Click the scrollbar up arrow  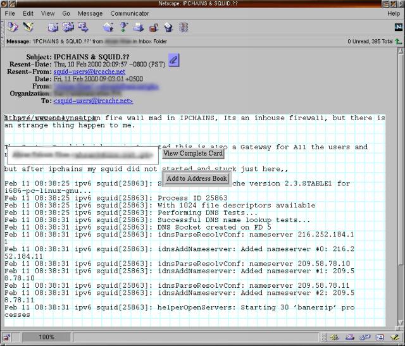coord(401,51)
